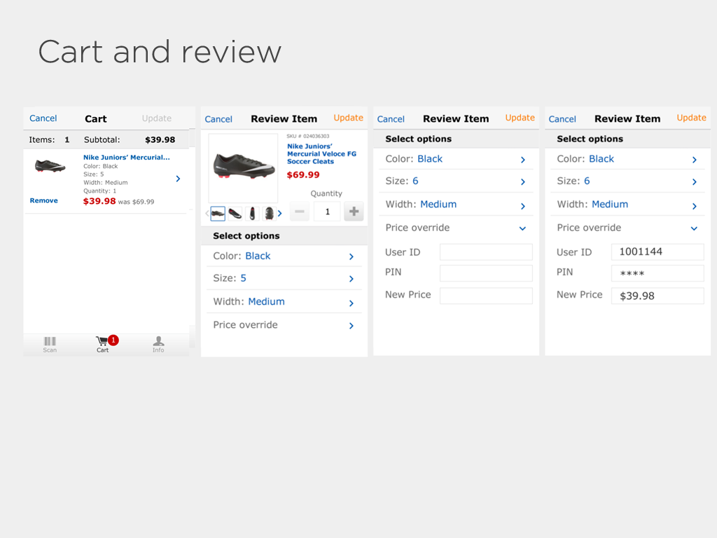Click the red $39.98 cart item price
Viewport: 717px width, 538px height.
tap(99, 201)
